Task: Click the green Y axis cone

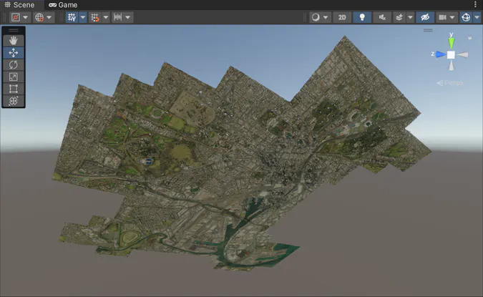Action: (452, 43)
